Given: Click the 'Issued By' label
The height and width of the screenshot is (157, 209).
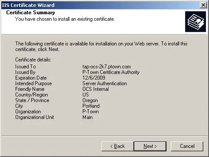Looking at the screenshot, I should tap(25, 72).
